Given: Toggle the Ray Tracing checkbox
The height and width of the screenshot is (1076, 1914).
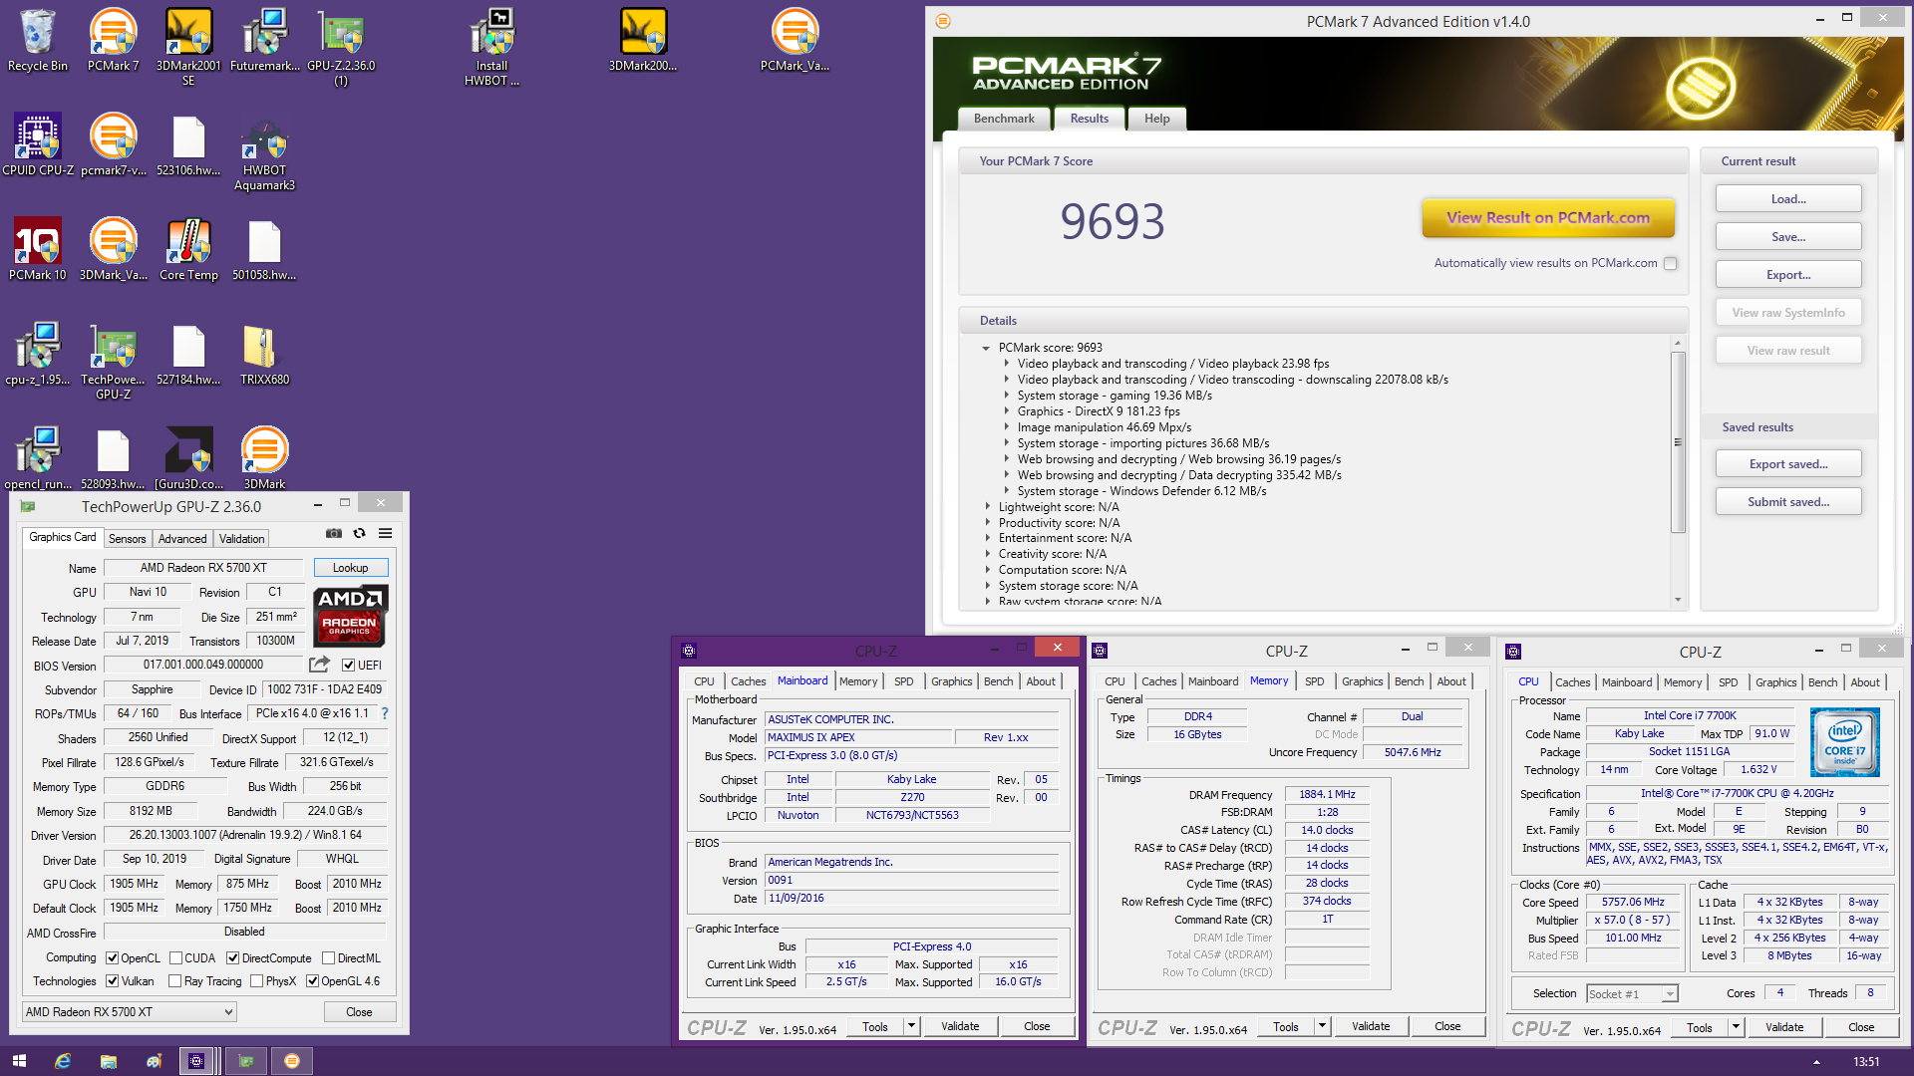Looking at the screenshot, I should (175, 981).
